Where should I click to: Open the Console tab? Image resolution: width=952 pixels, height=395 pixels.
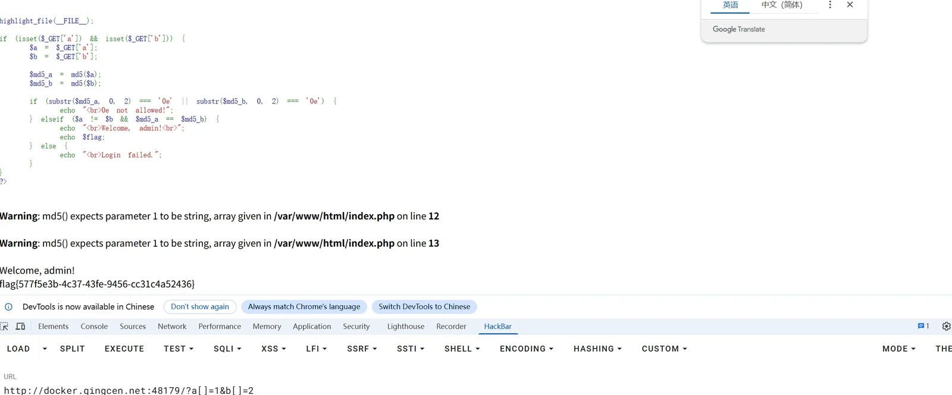click(94, 327)
